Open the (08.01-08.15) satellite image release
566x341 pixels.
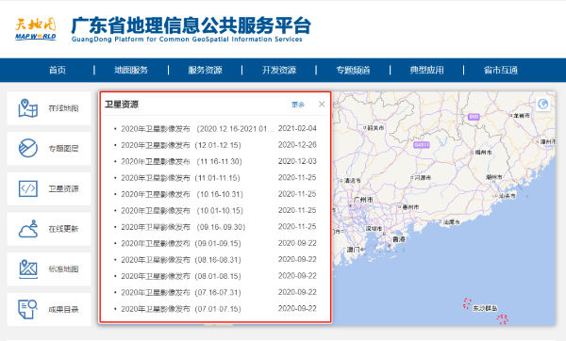pyautogui.click(x=181, y=276)
